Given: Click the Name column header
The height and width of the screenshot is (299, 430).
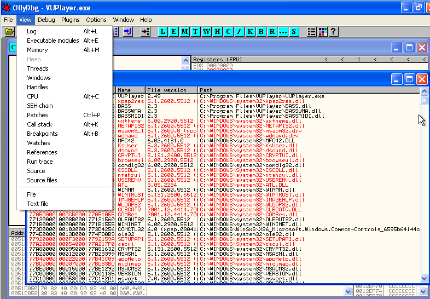Looking at the screenshot, I should pyautogui.click(x=131, y=90).
